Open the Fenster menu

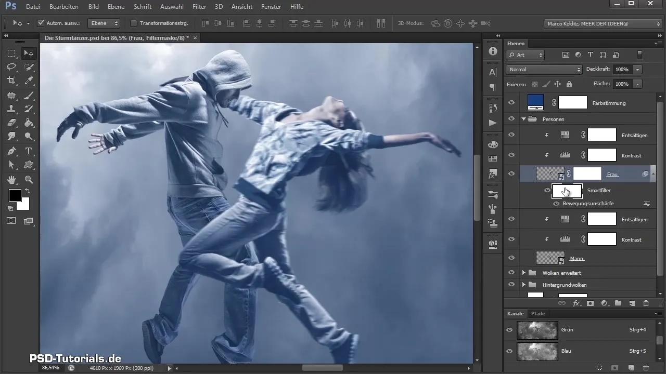[271, 7]
